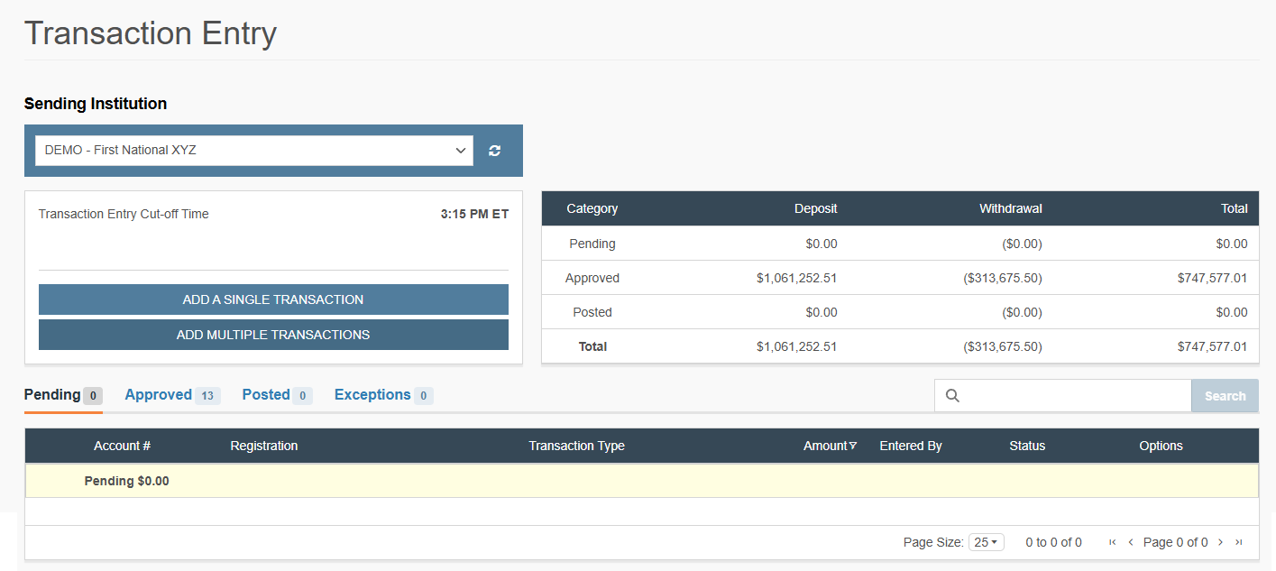Click the Approved deposit value $1,061,252.51

797,278
